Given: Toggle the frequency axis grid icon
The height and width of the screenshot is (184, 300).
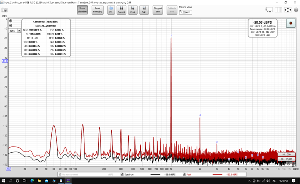Looking at the screenshot, I should click(278, 10).
